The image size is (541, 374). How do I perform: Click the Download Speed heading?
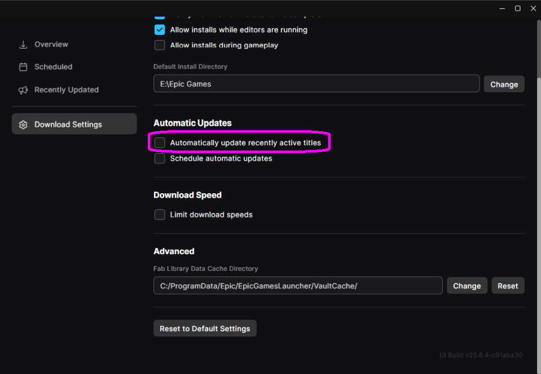point(187,195)
